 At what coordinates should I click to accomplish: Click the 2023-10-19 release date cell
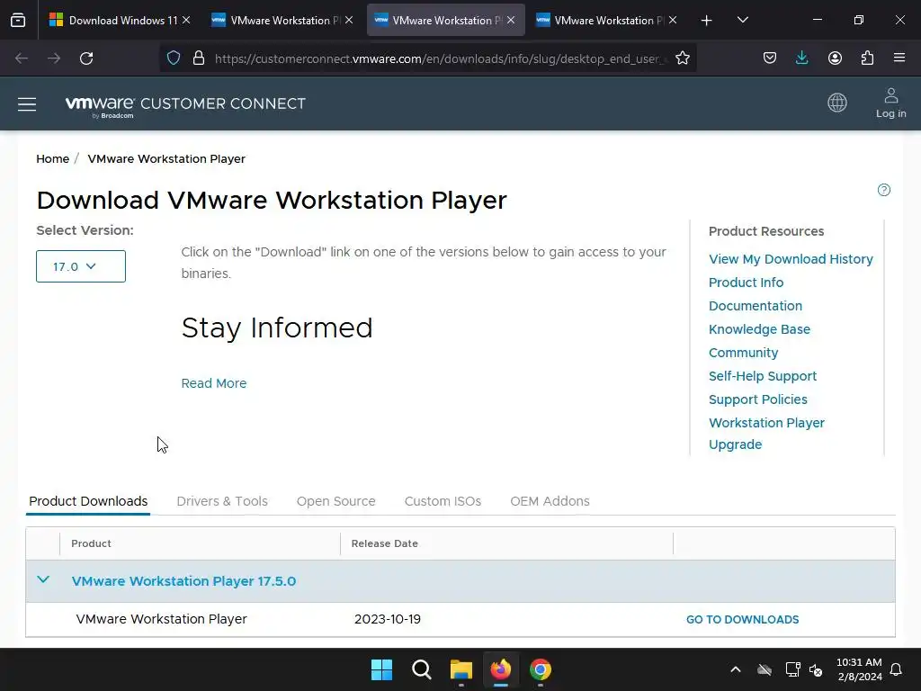pos(388,619)
